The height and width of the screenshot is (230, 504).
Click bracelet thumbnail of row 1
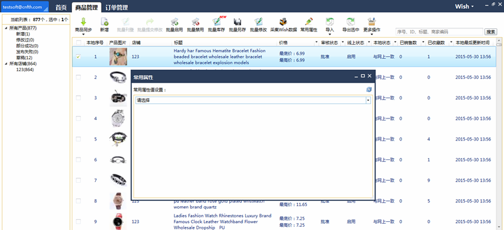pos(118,57)
